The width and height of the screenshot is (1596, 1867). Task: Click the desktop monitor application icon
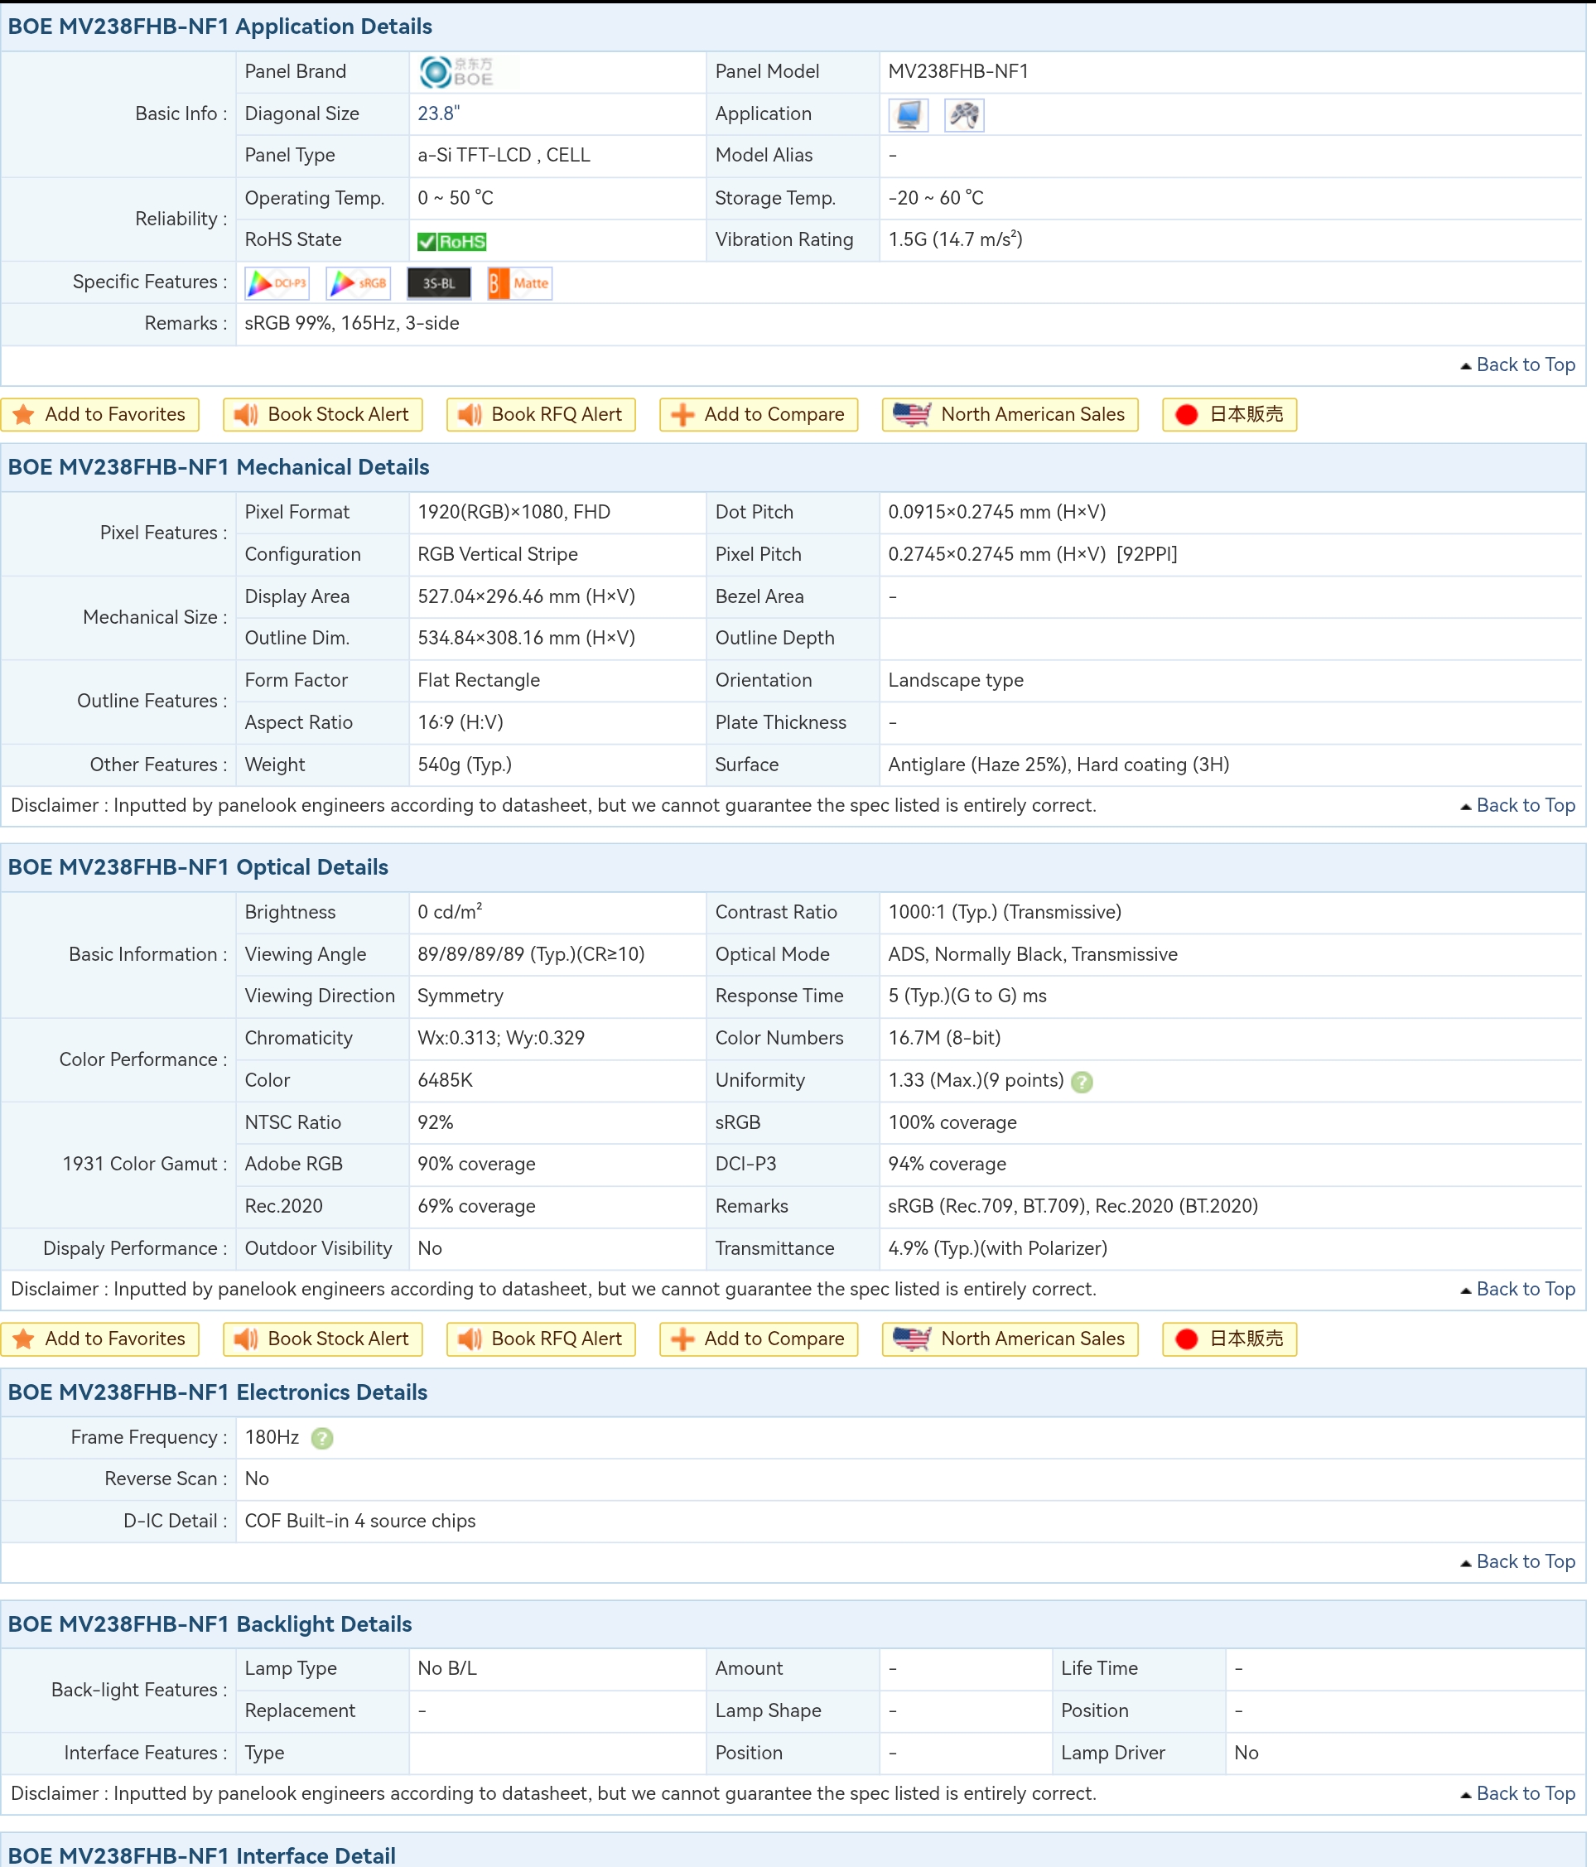tap(909, 114)
